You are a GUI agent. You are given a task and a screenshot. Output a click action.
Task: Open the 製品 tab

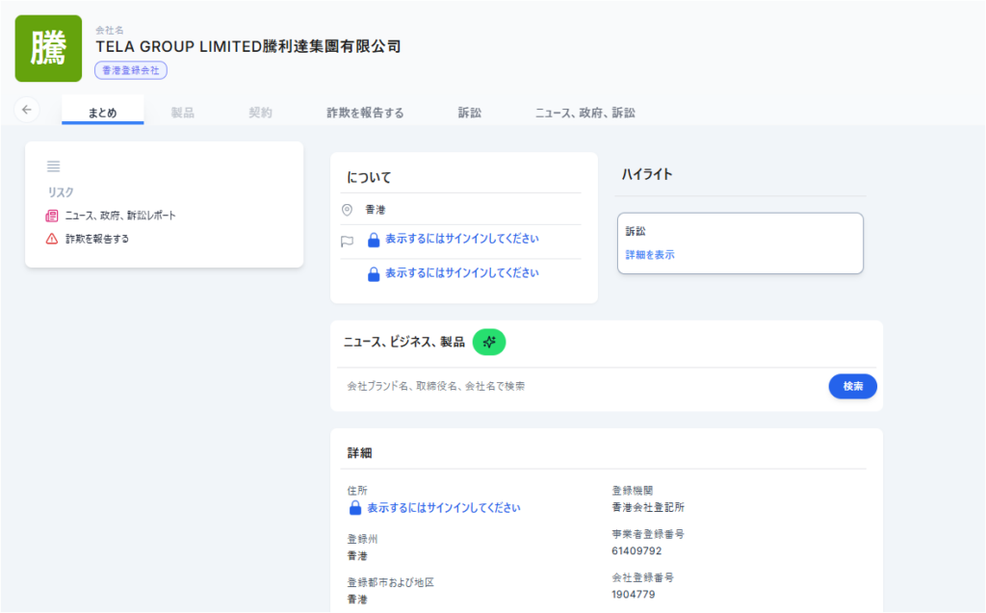pyautogui.click(x=182, y=113)
